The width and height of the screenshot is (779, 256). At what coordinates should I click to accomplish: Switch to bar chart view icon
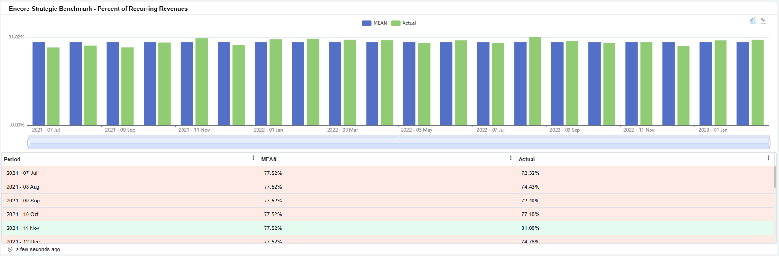752,20
